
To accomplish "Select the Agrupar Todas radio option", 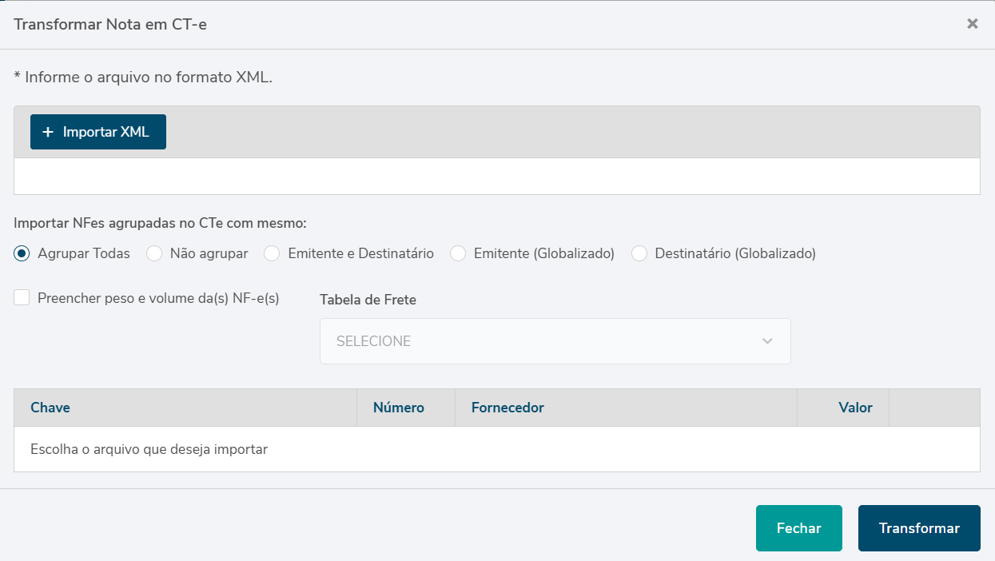I will pyautogui.click(x=22, y=253).
